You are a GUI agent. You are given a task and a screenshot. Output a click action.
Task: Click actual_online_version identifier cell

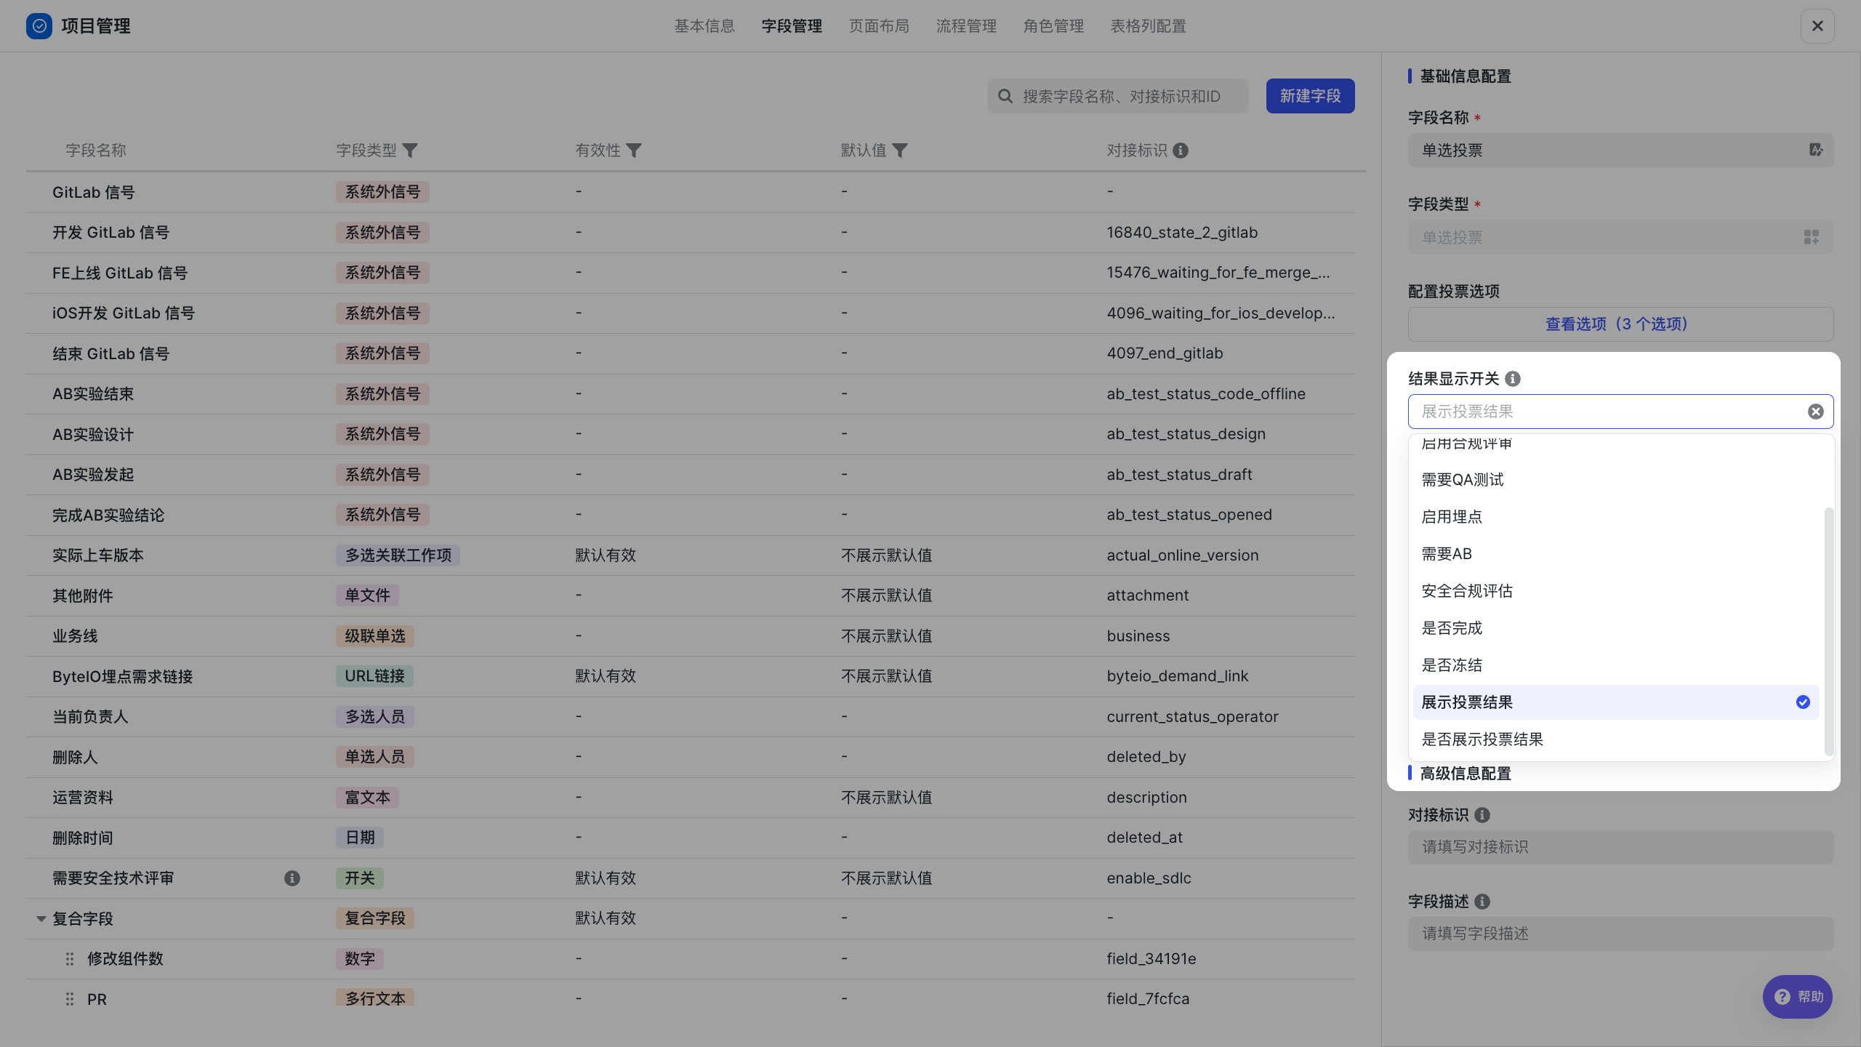[x=1182, y=555]
